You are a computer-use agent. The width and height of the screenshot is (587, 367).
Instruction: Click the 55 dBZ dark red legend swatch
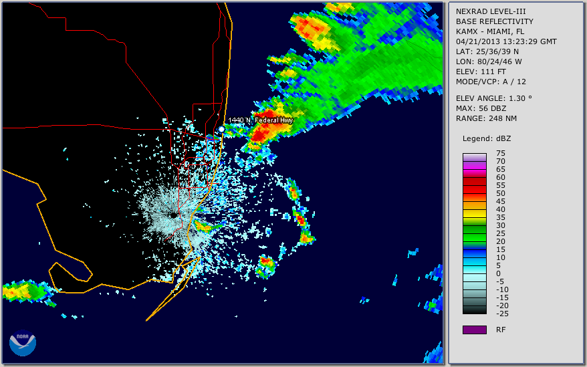474,189
